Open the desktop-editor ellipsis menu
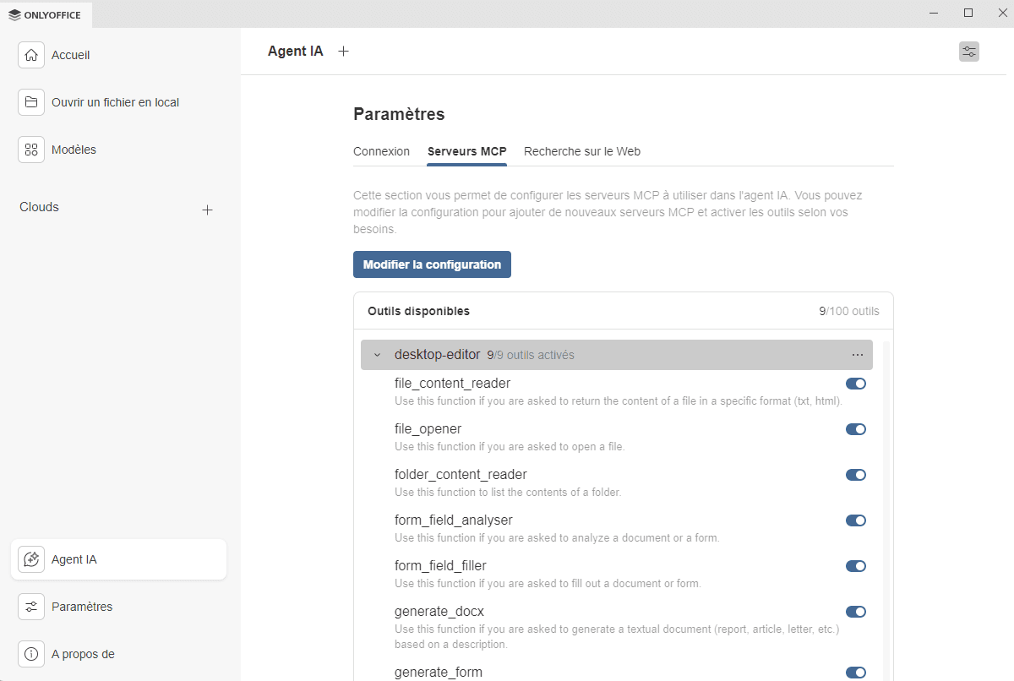Screen dimensions: 1014x681 click(x=857, y=355)
